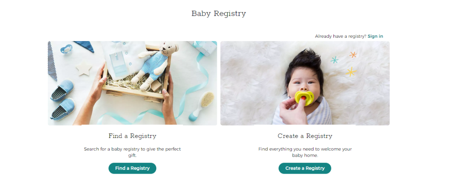Click the 'Already have a registry?' text

coord(340,36)
